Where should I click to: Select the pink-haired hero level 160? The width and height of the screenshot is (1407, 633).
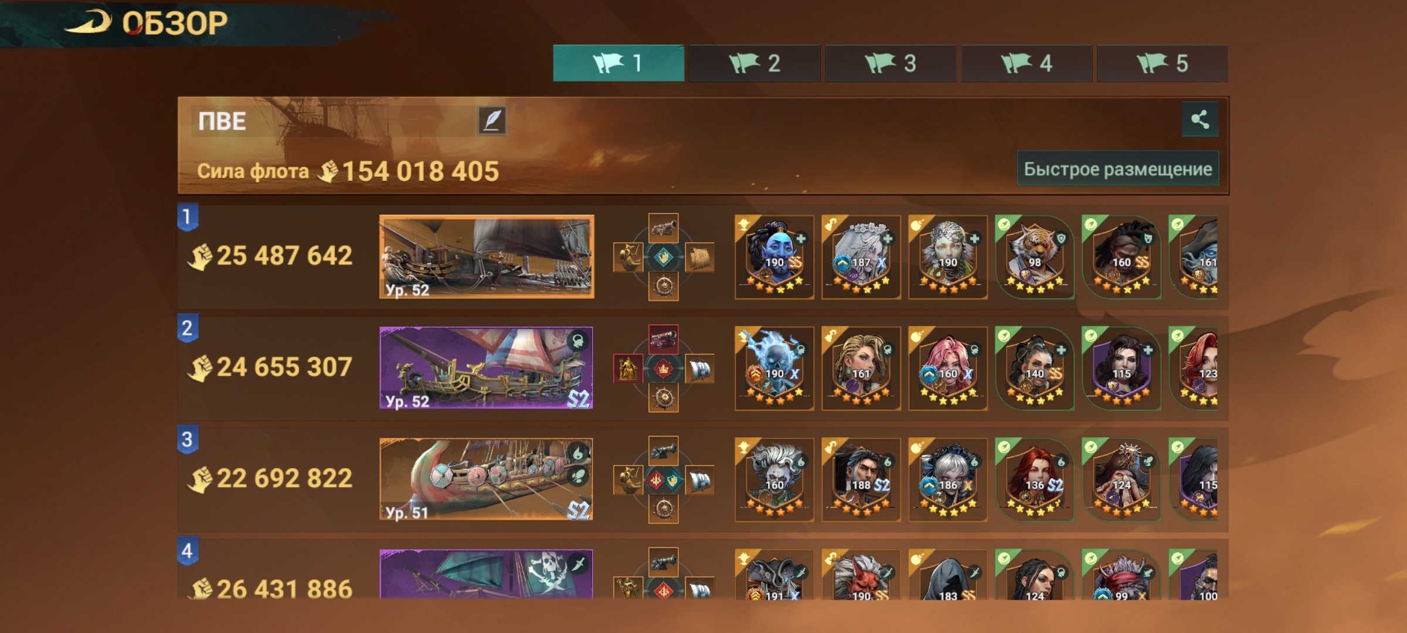tap(948, 369)
